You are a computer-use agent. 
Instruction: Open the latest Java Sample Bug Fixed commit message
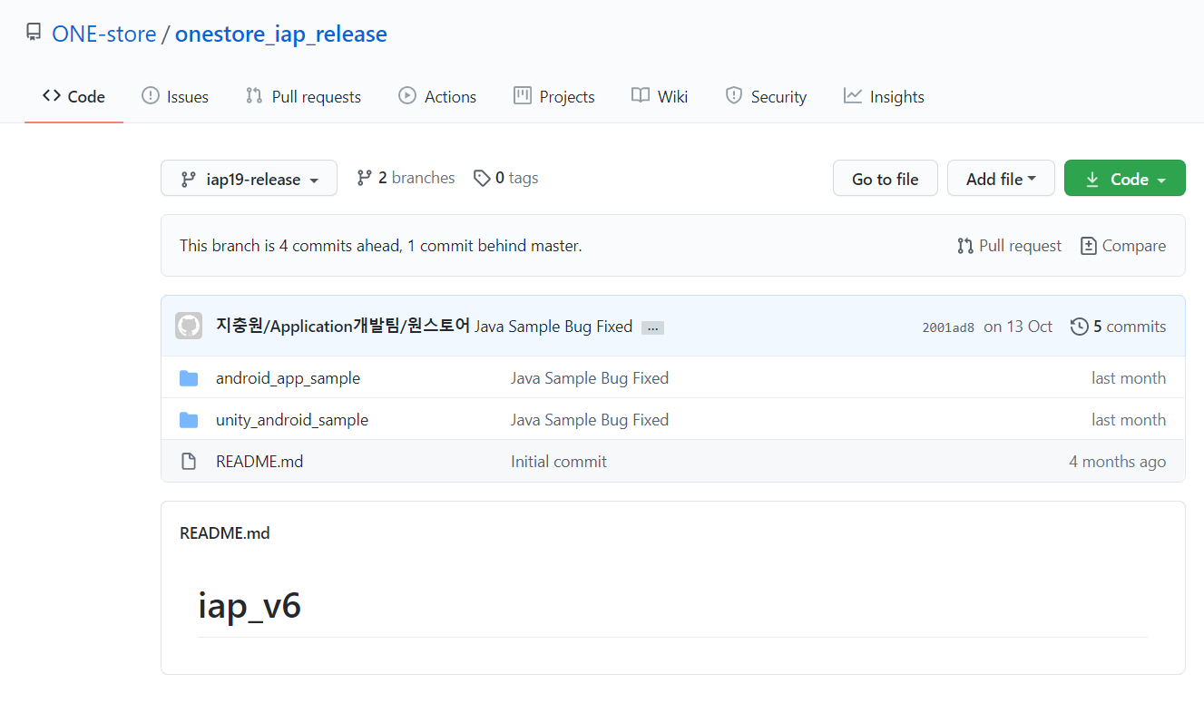click(x=553, y=327)
